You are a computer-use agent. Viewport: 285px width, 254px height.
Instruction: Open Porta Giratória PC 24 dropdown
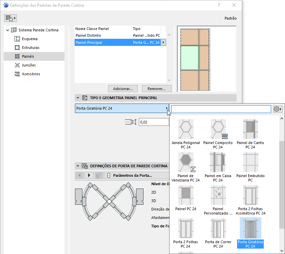click(122, 108)
